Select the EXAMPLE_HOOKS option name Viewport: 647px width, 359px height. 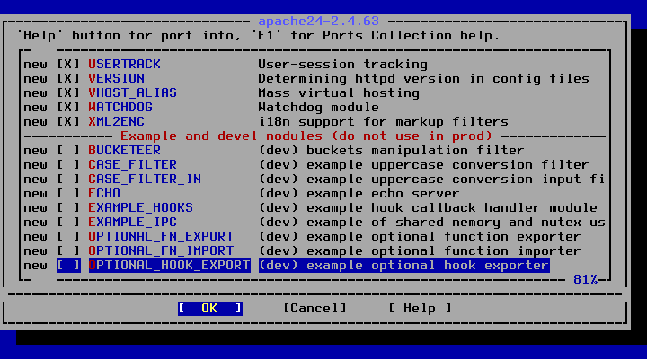click(x=141, y=208)
